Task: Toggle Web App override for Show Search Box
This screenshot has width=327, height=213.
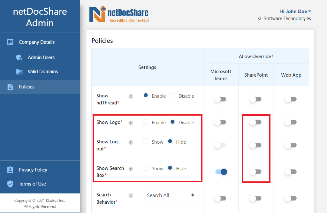Action: (x=291, y=172)
